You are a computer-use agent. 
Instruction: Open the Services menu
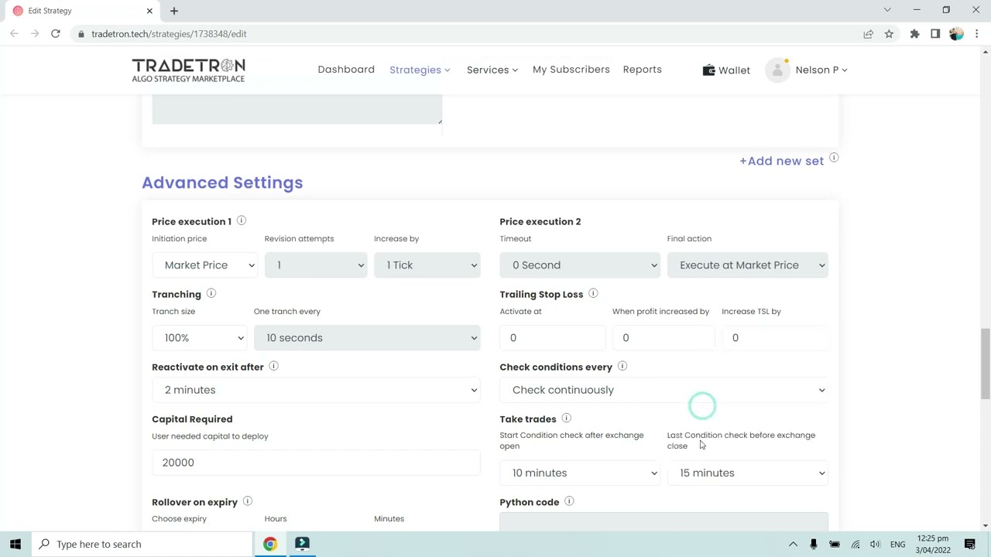pyautogui.click(x=492, y=70)
